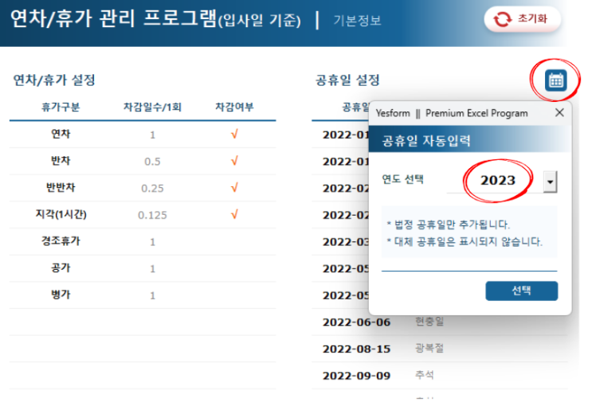Select the 병가 row name
592x410 pixels.
[x=61, y=295]
